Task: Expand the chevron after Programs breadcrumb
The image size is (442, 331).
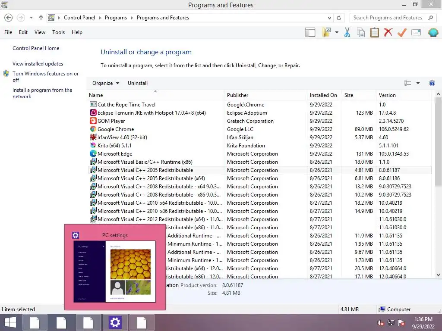Action: (x=132, y=18)
